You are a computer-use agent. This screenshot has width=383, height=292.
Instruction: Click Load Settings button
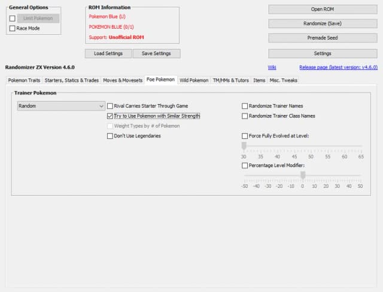click(x=108, y=53)
